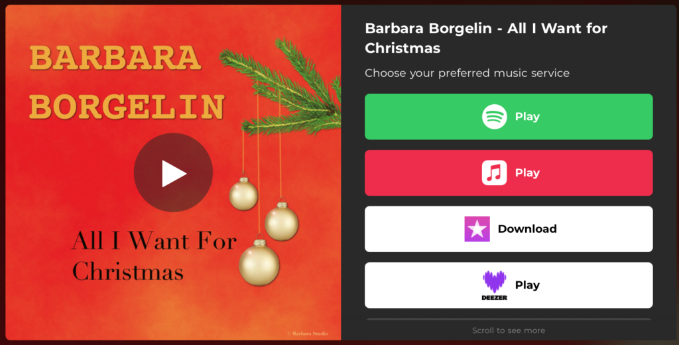Image resolution: width=679 pixels, height=345 pixels.
Task: Select Play label on red Apple Music button
Action: (x=527, y=172)
